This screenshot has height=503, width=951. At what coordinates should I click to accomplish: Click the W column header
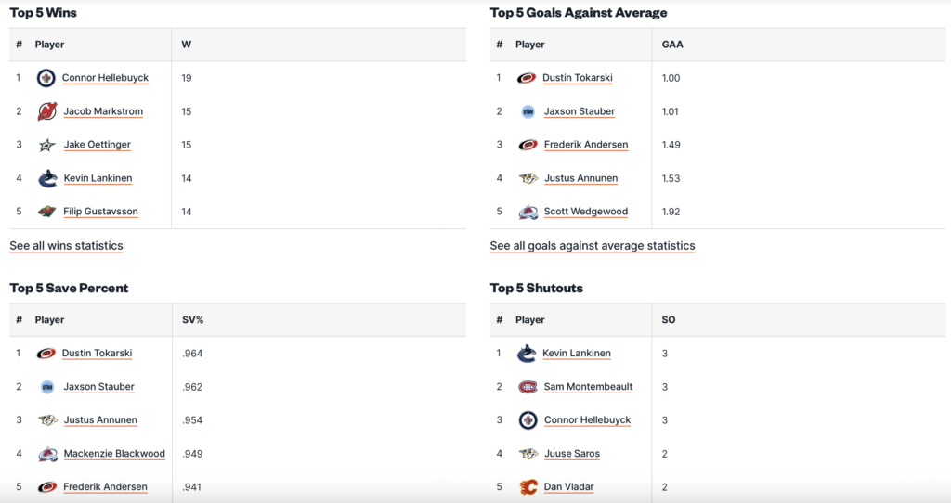point(187,45)
